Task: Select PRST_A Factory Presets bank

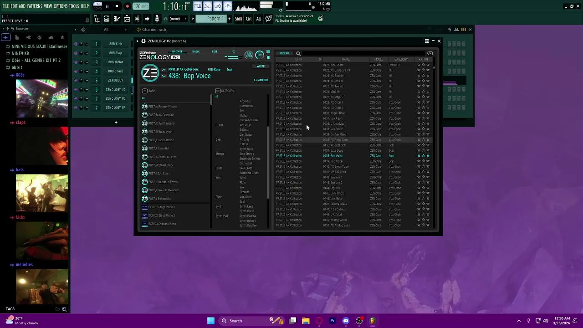Action: click(163, 107)
